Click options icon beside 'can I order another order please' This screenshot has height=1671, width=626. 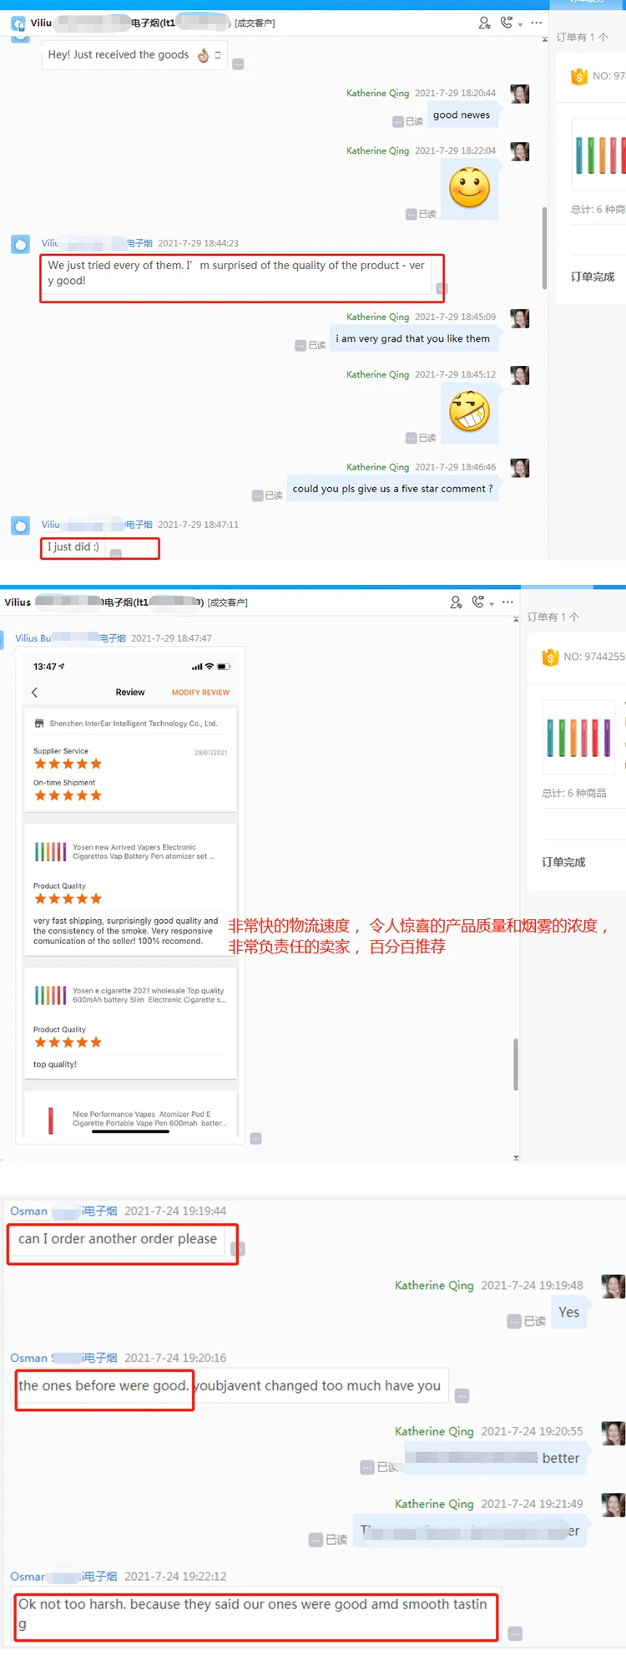coord(238,1249)
